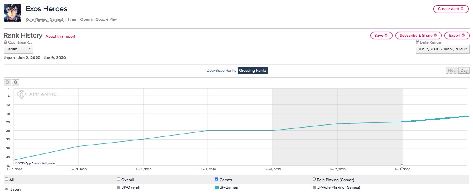This screenshot has width=473, height=195.
Task: Click the collapse icon beside Japan row
Action: point(6,189)
